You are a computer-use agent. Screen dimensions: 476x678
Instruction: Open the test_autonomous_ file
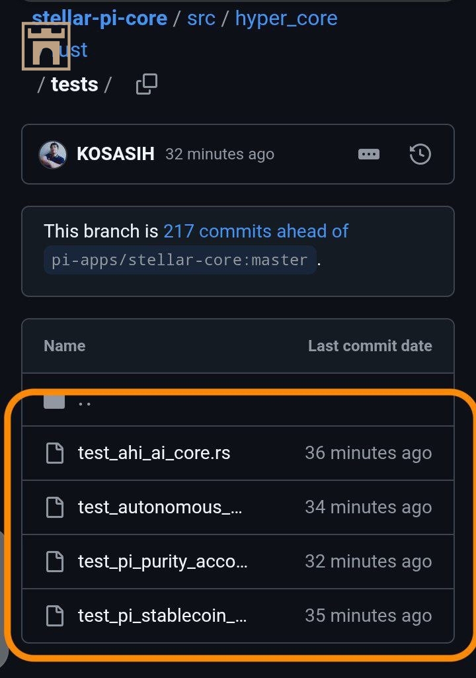coord(160,507)
